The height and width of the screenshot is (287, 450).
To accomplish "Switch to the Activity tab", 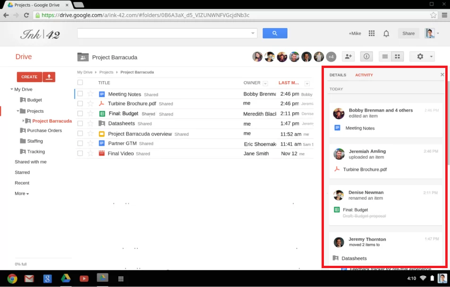I will point(364,75).
